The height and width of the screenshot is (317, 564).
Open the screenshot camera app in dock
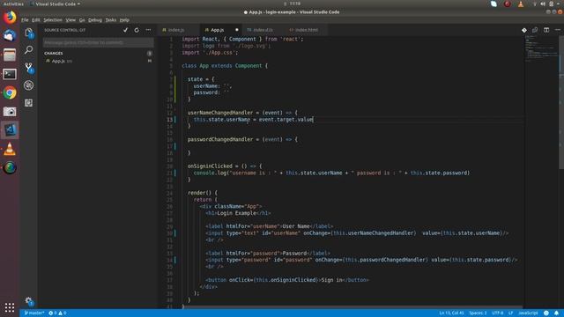(x=10, y=112)
